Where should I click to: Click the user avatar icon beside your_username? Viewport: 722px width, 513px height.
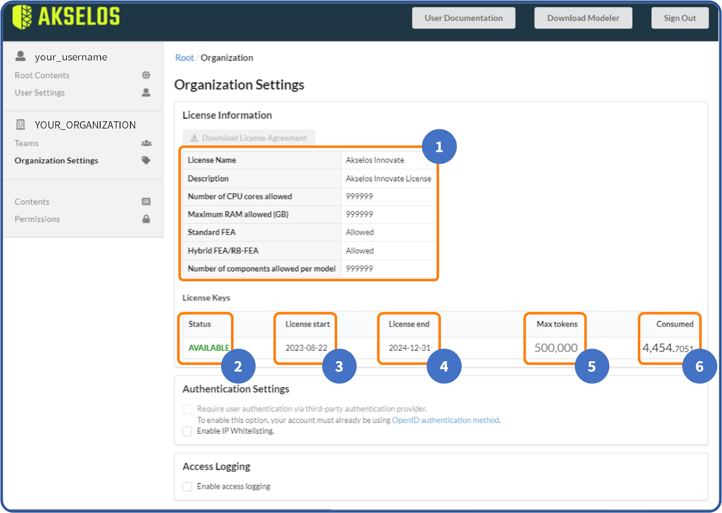point(20,56)
